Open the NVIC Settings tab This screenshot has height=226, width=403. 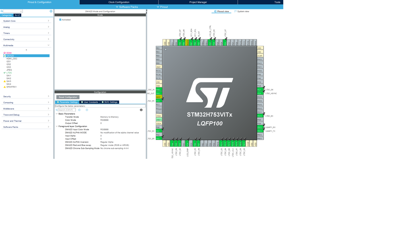pyautogui.click(x=109, y=102)
